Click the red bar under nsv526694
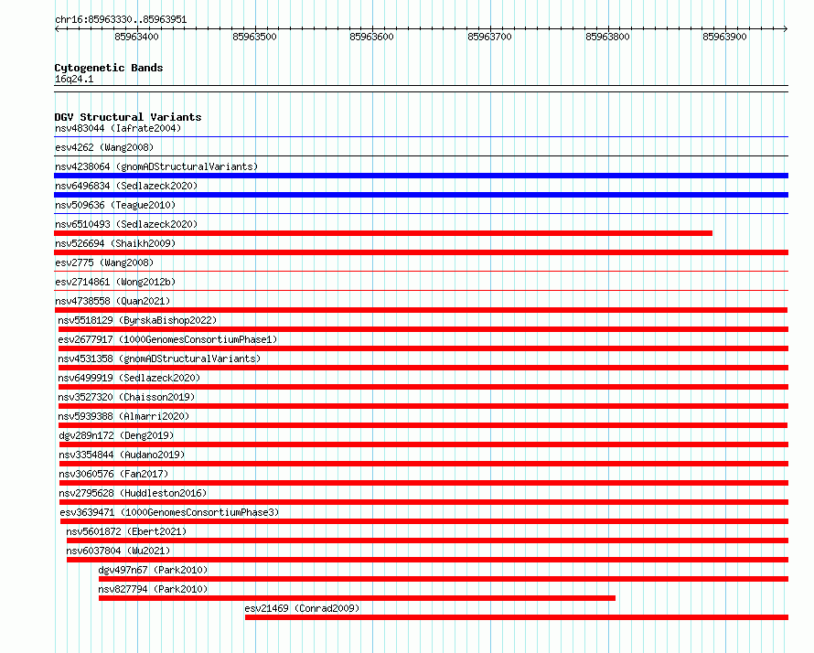The width and height of the screenshot is (814, 653). click(x=421, y=252)
